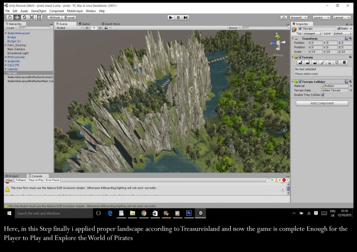This screenshot has width=357, height=252.
Task: Click Clear on Play in console
Action: 37,180
